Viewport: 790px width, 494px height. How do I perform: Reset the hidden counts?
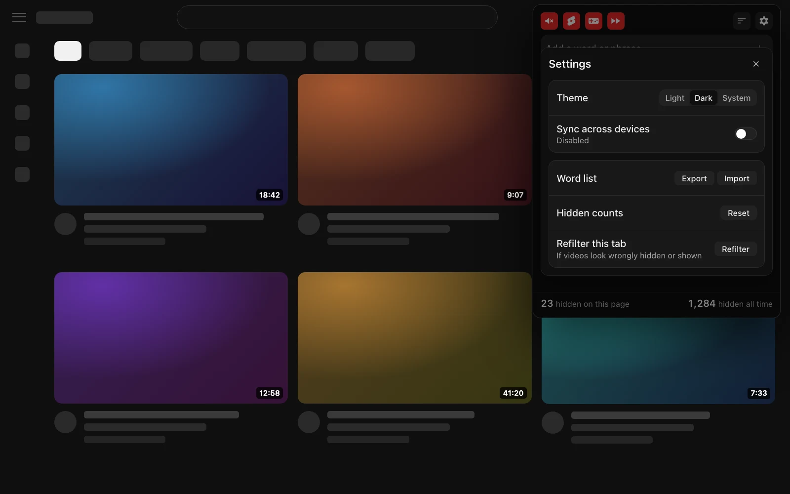[x=739, y=213]
